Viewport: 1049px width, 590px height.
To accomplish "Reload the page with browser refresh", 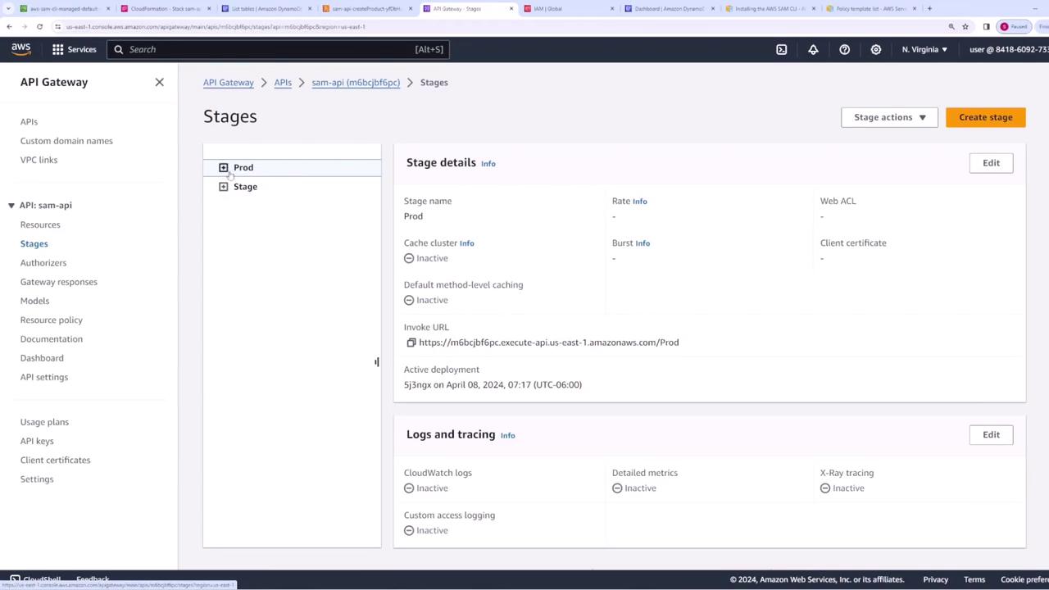I will pos(39,26).
